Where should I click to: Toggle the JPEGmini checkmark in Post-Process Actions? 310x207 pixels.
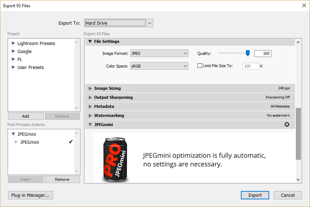71,142
